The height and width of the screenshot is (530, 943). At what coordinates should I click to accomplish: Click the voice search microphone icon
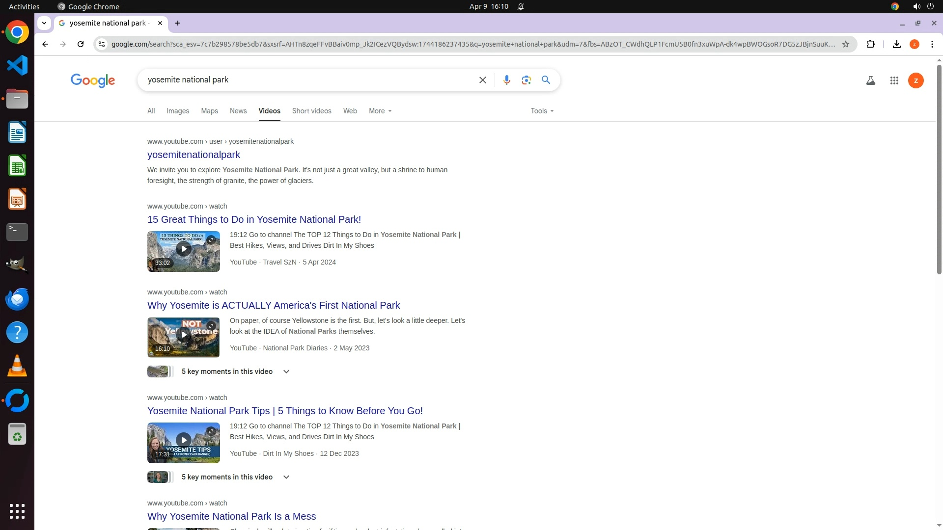point(506,80)
